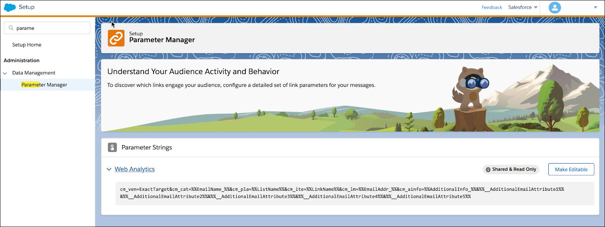Click the Parameter Manager page title
605x227 pixels.
point(162,40)
